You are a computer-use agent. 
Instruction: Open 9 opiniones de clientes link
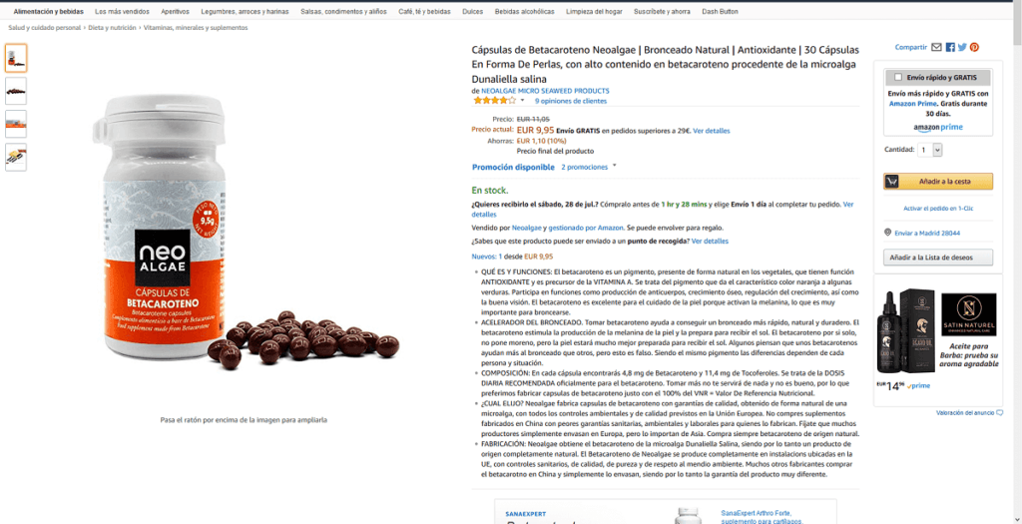click(570, 101)
